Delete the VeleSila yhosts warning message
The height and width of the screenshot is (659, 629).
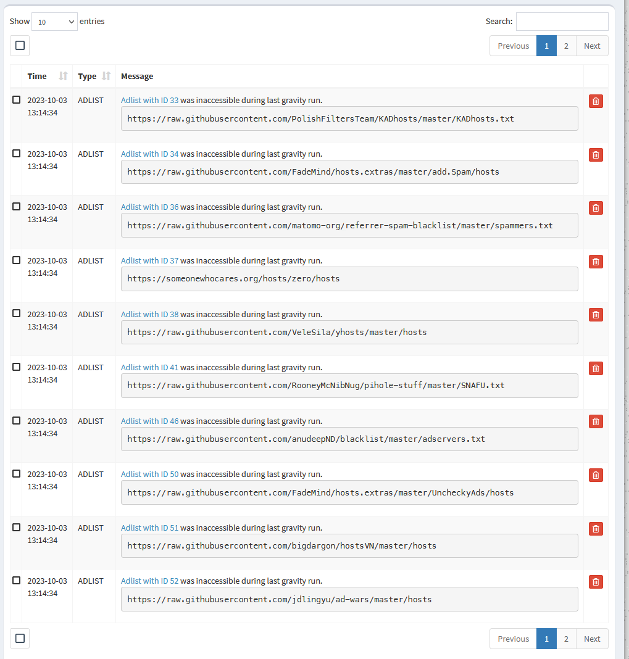point(595,314)
